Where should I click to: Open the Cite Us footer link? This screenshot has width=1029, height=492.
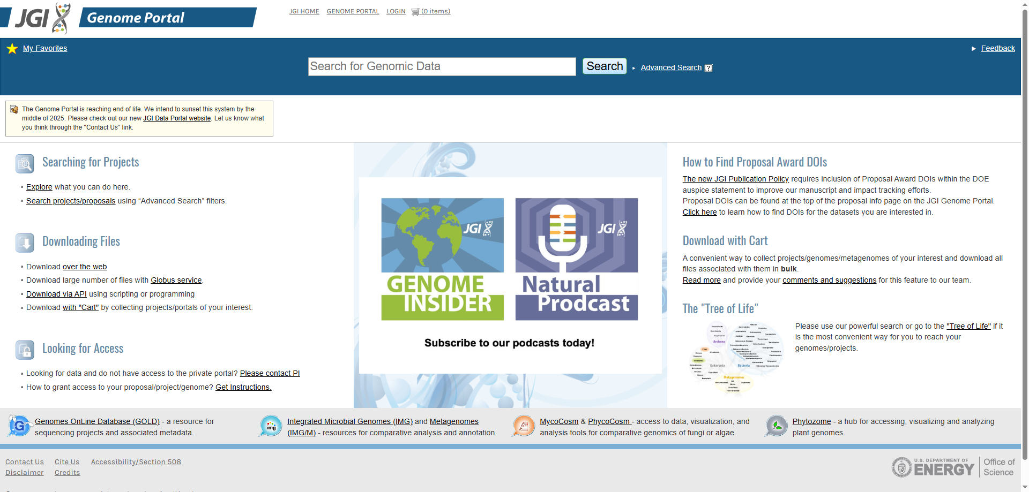[x=67, y=462]
